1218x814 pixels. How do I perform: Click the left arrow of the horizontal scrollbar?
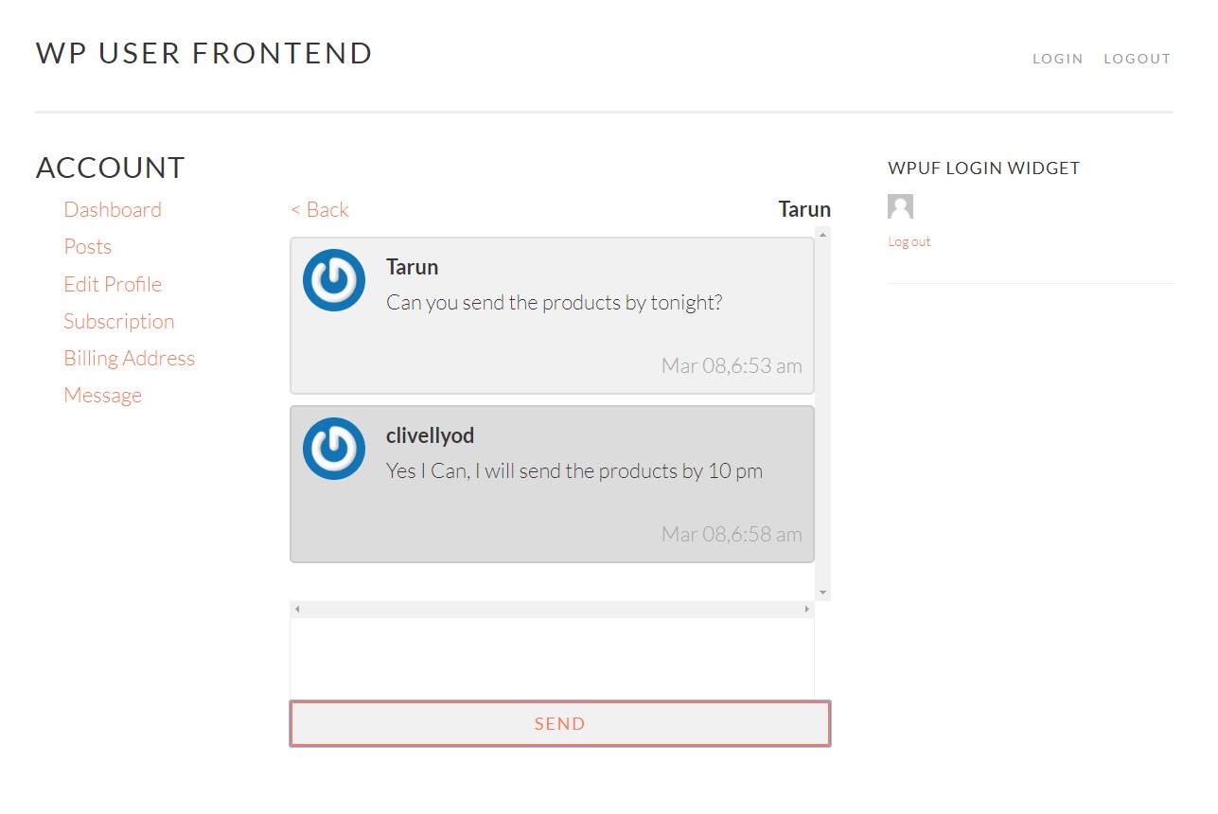(x=295, y=609)
